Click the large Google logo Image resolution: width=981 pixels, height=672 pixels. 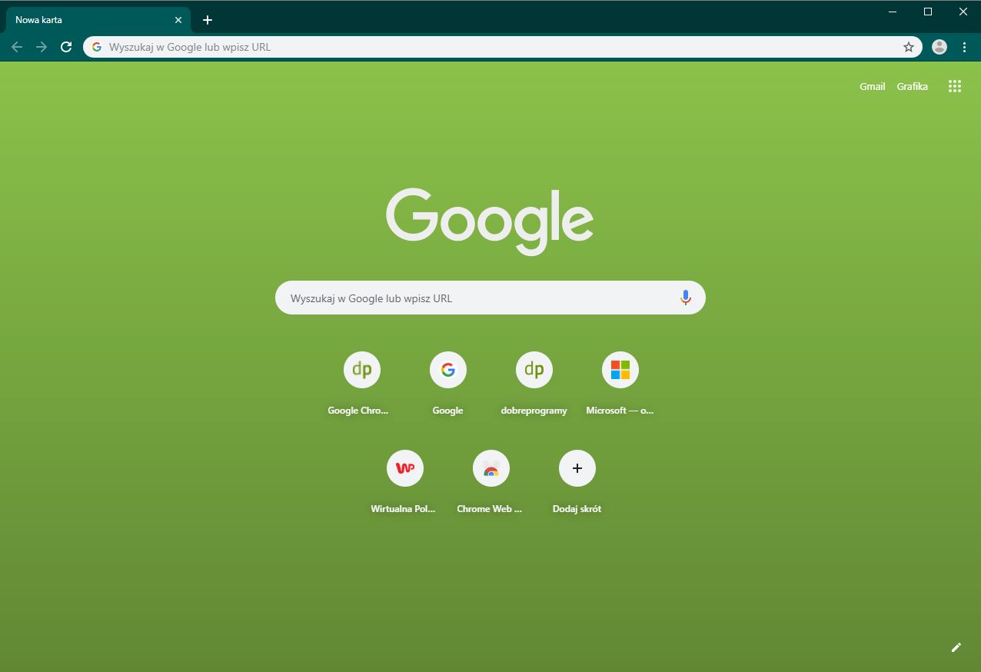pyautogui.click(x=489, y=221)
